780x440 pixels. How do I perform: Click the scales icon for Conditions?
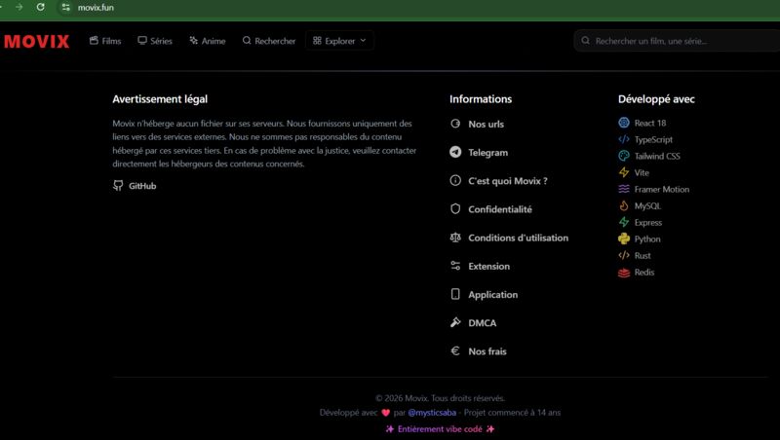455,238
